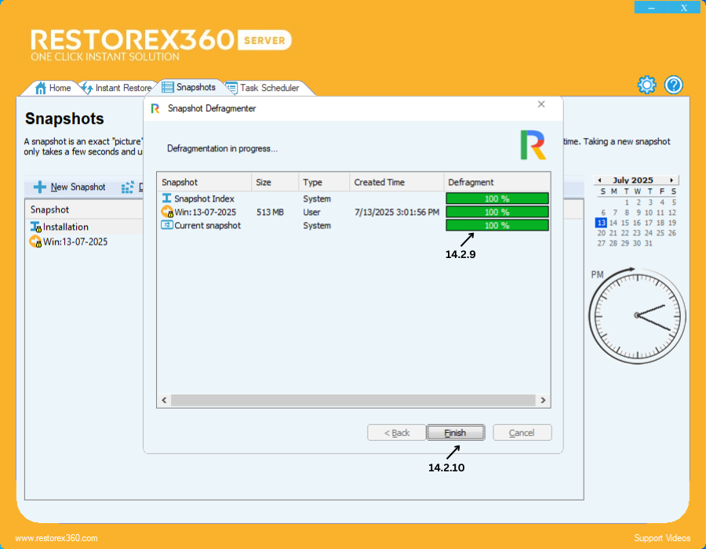Click Snapshot Index progress bar at 100%
This screenshot has height=549, width=706.
tap(497, 198)
